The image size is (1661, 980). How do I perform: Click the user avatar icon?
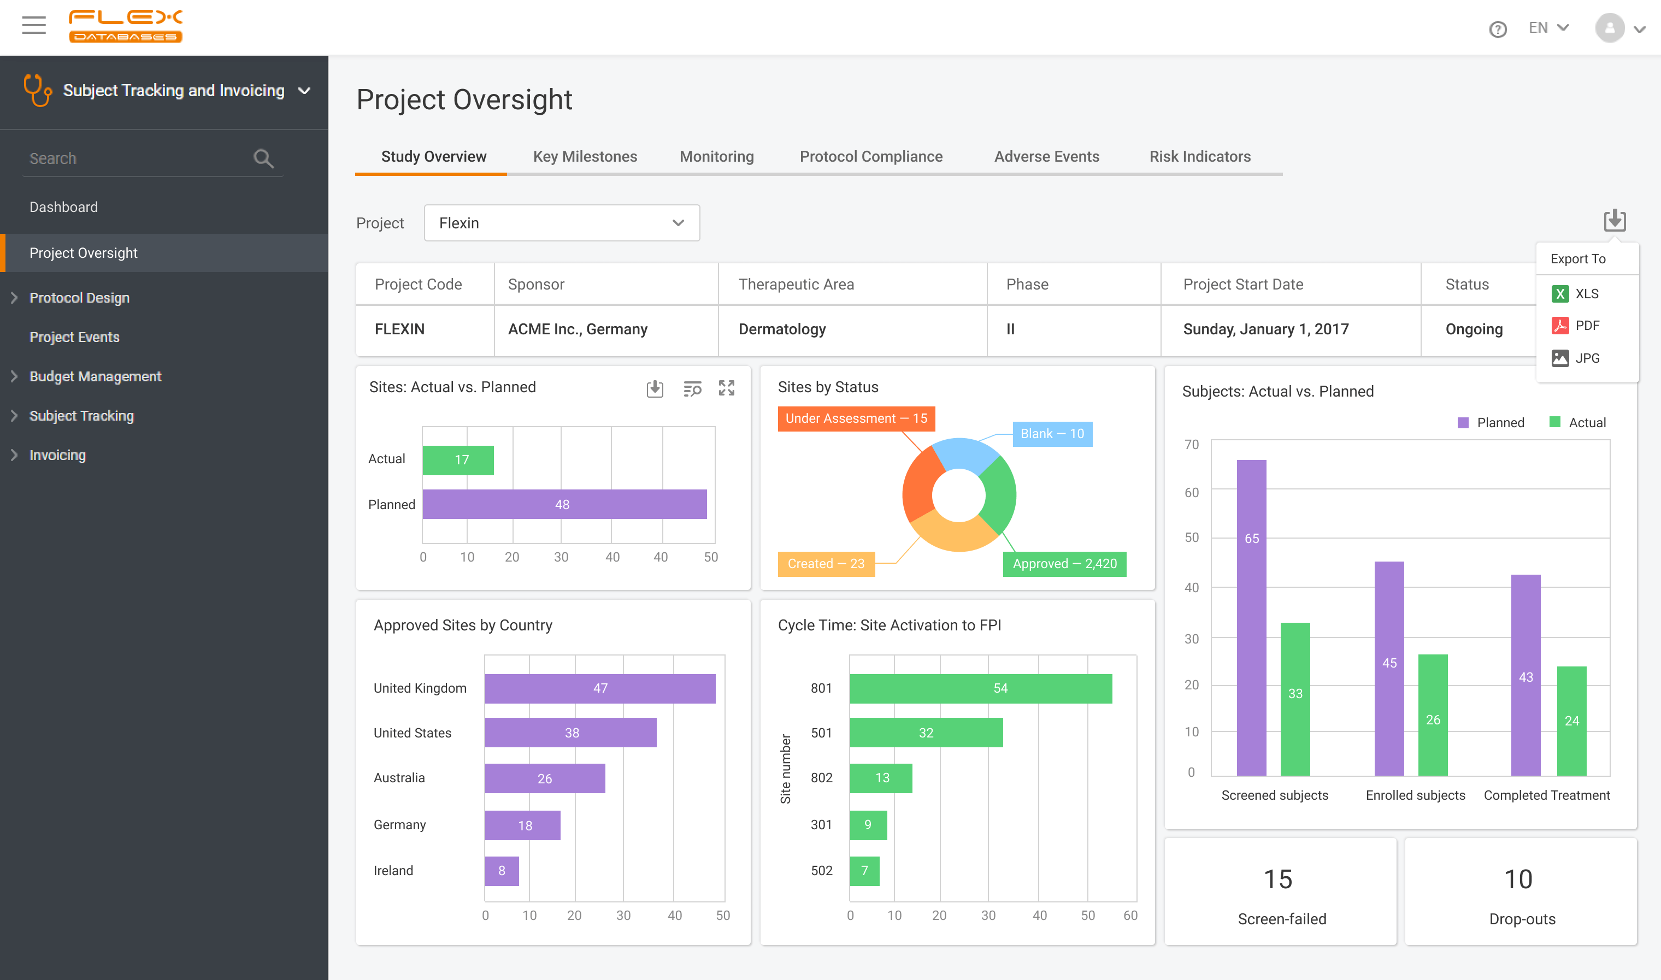[1610, 28]
